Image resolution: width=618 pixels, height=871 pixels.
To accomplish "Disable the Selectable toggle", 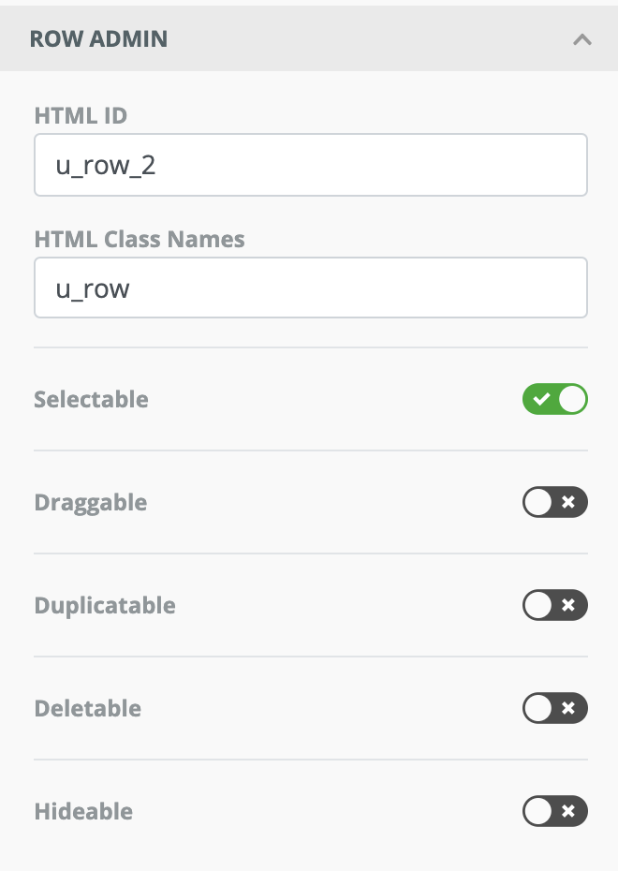I will (x=555, y=399).
